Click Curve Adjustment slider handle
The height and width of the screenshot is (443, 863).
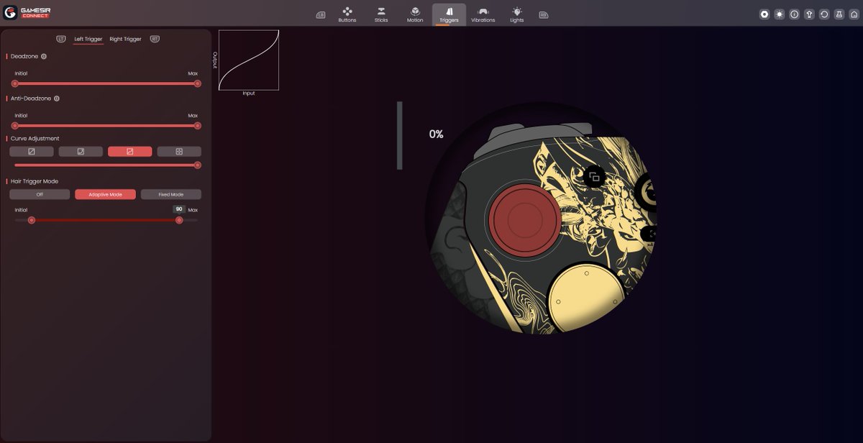(x=198, y=165)
